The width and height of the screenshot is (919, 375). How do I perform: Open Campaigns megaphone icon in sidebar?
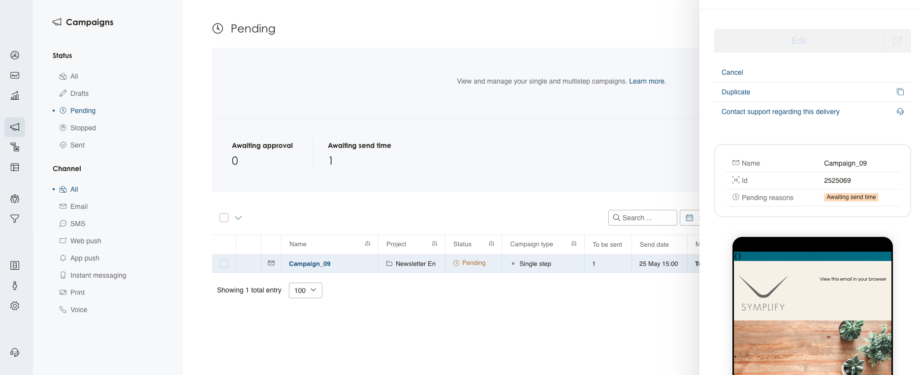(x=15, y=127)
